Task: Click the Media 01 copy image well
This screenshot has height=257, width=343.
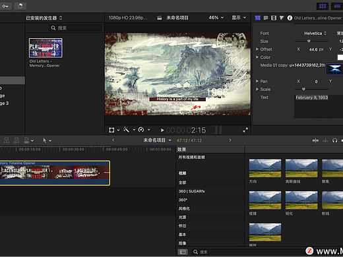Action: tap(334, 69)
